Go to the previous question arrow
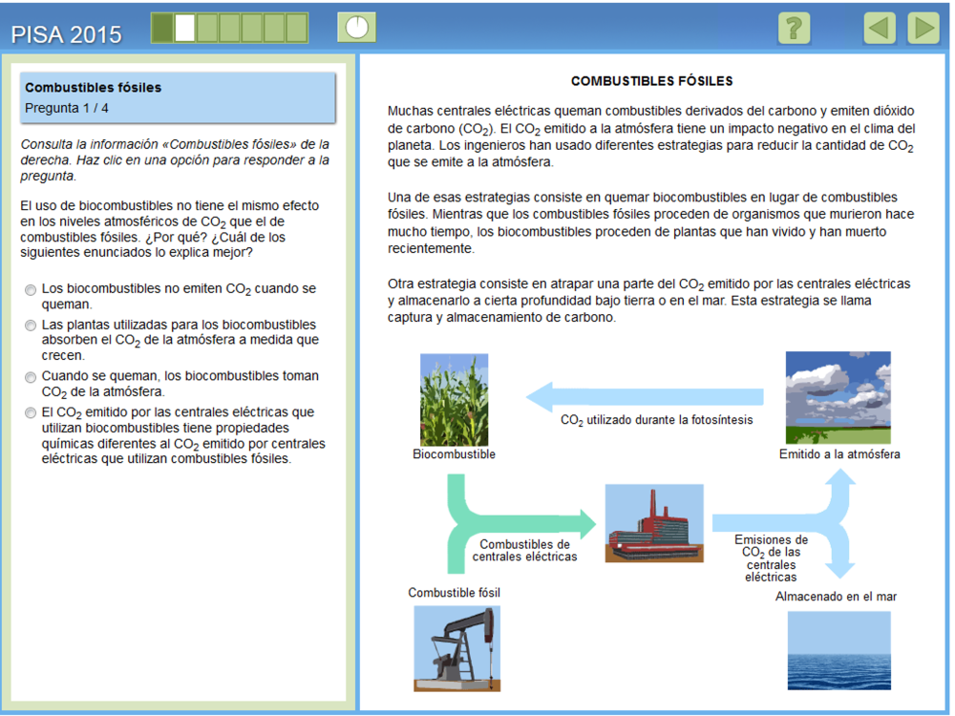This screenshot has height=716, width=955. coord(880,28)
